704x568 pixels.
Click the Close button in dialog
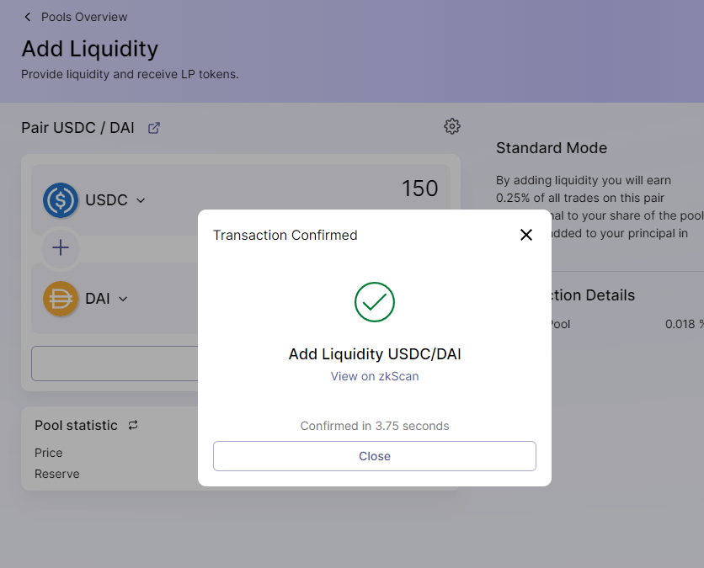coord(375,456)
